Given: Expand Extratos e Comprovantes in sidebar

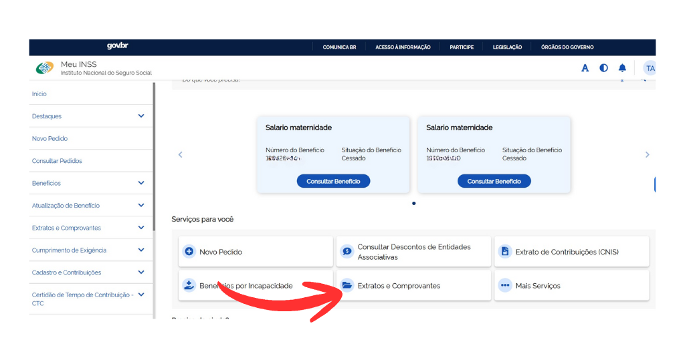Looking at the screenshot, I should 140,228.
